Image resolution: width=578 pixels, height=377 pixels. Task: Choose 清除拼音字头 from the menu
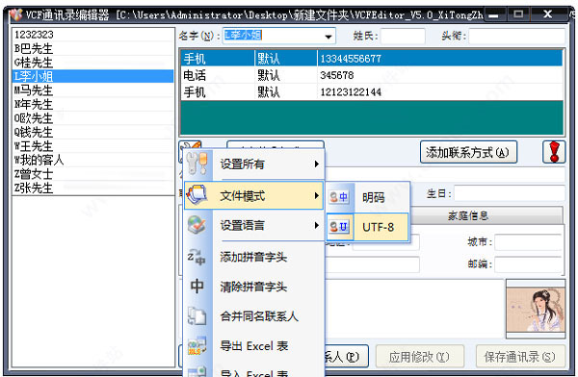pyautogui.click(x=253, y=287)
